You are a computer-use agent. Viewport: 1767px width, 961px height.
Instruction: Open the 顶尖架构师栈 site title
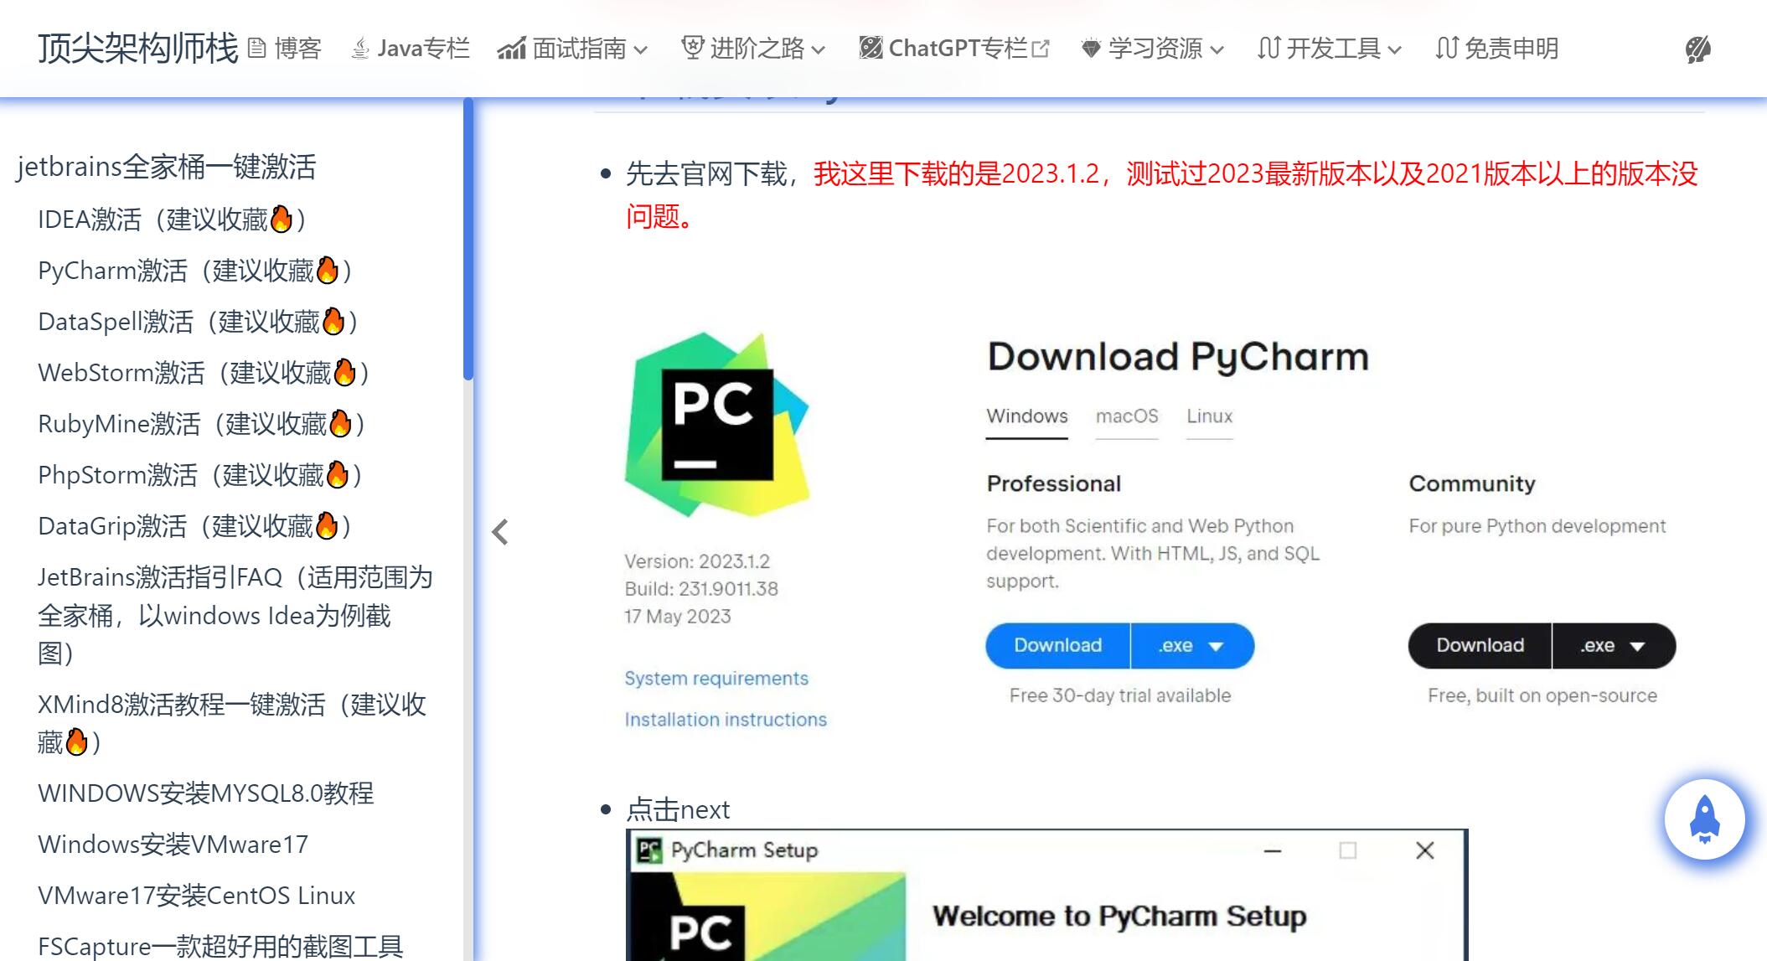coord(138,49)
